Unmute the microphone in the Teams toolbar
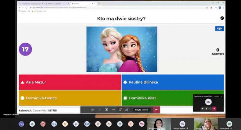 (100, 110)
